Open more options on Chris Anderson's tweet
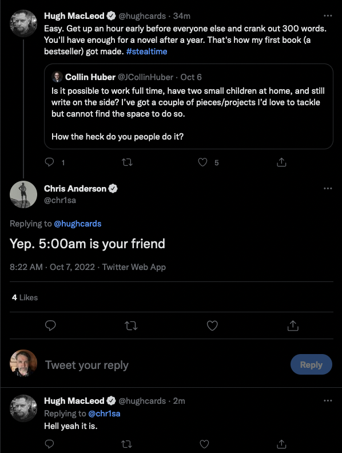342x453 pixels. click(328, 188)
